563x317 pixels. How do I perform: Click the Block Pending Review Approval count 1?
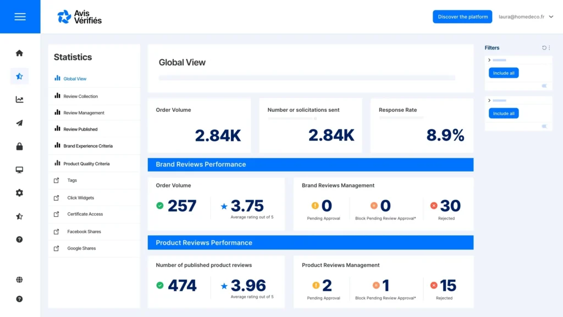tap(385, 286)
